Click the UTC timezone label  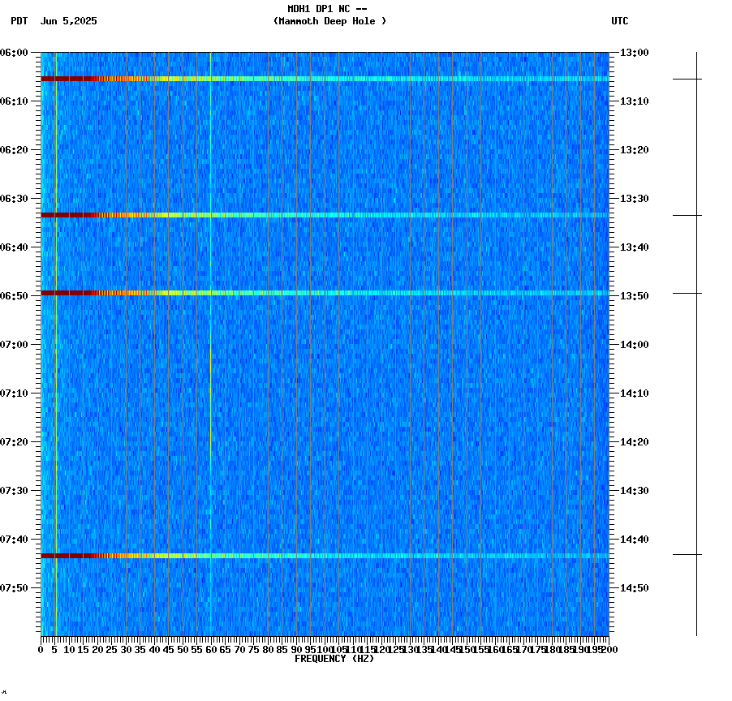tap(620, 22)
